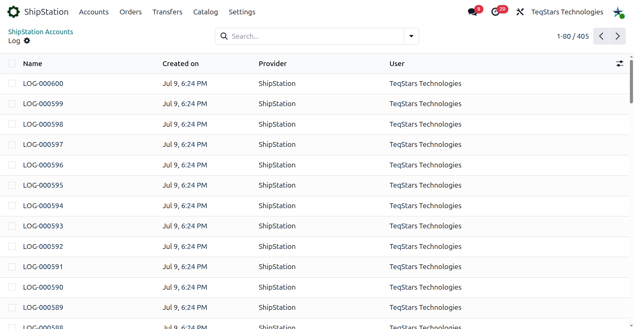Sort by the Name column header

(33, 64)
